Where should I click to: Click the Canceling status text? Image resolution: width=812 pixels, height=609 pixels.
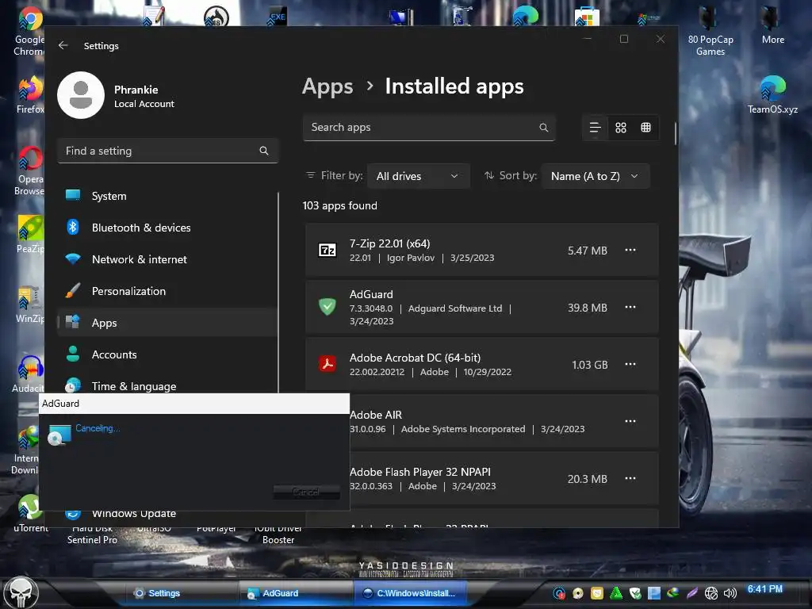click(x=98, y=428)
